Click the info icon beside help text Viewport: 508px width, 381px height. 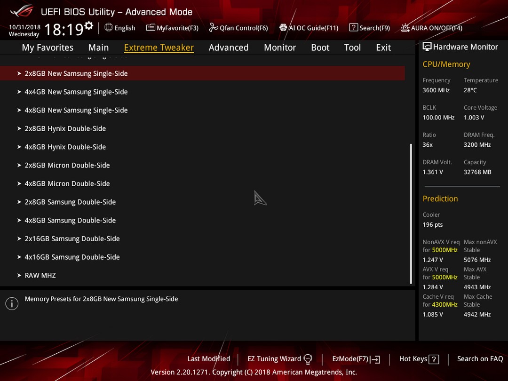12,303
